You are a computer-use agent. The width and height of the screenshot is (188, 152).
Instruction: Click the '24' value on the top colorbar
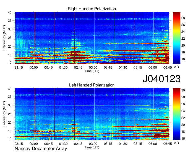click(183, 32)
